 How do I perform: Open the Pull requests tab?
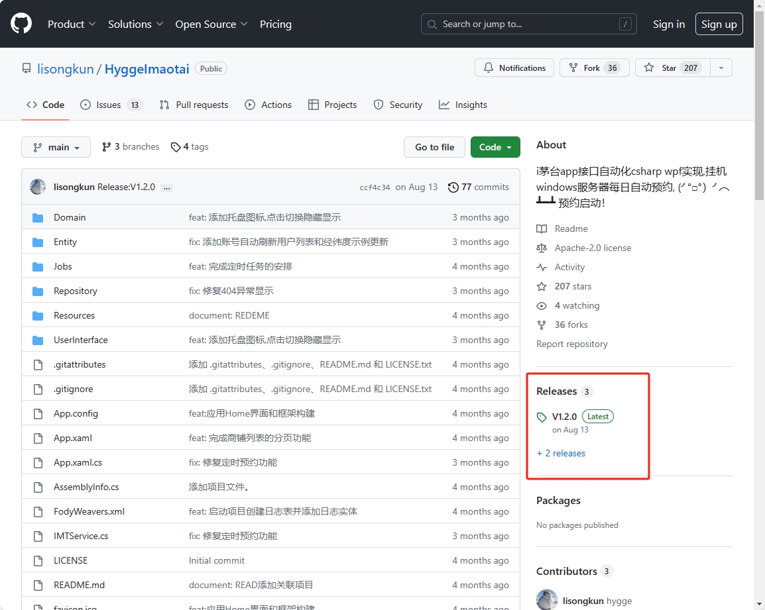[x=194, y=105]
